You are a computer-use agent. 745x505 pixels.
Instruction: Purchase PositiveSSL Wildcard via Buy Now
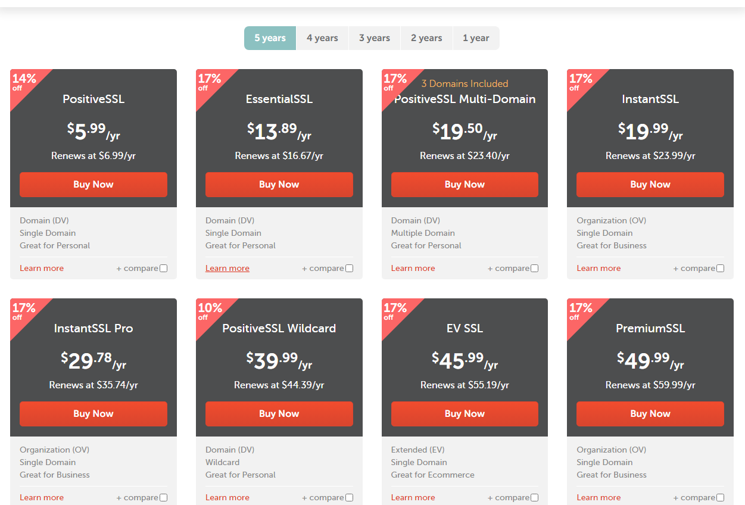279,414
